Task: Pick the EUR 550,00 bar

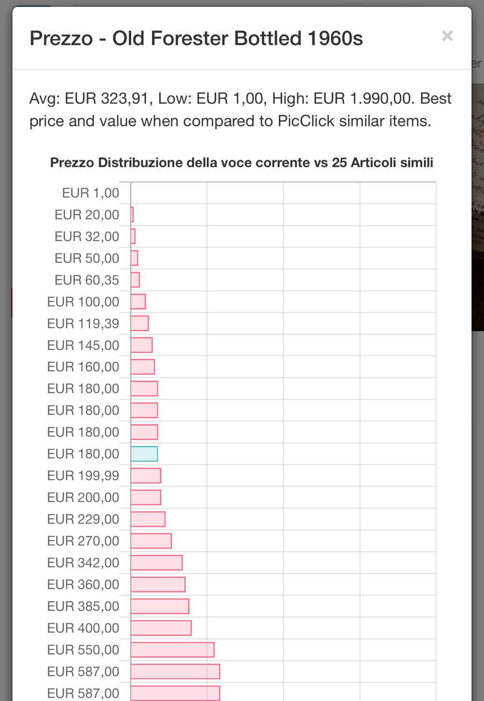Action: pyautogui.click(x=173, y=650)
